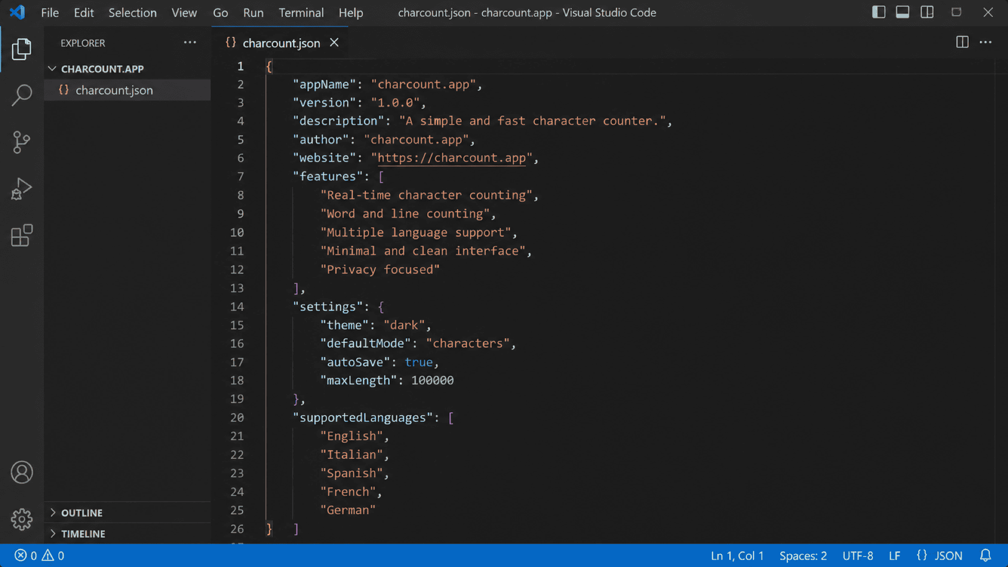Toggle the bottom panel layout button
The width and height of the screenshot is (1008, 567).
click(x=903, y=12)
